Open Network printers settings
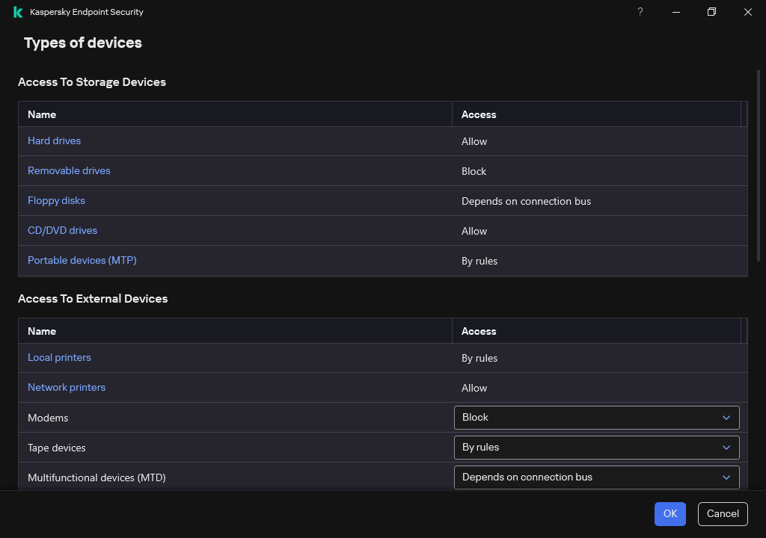766x538 pixels. 66,387
